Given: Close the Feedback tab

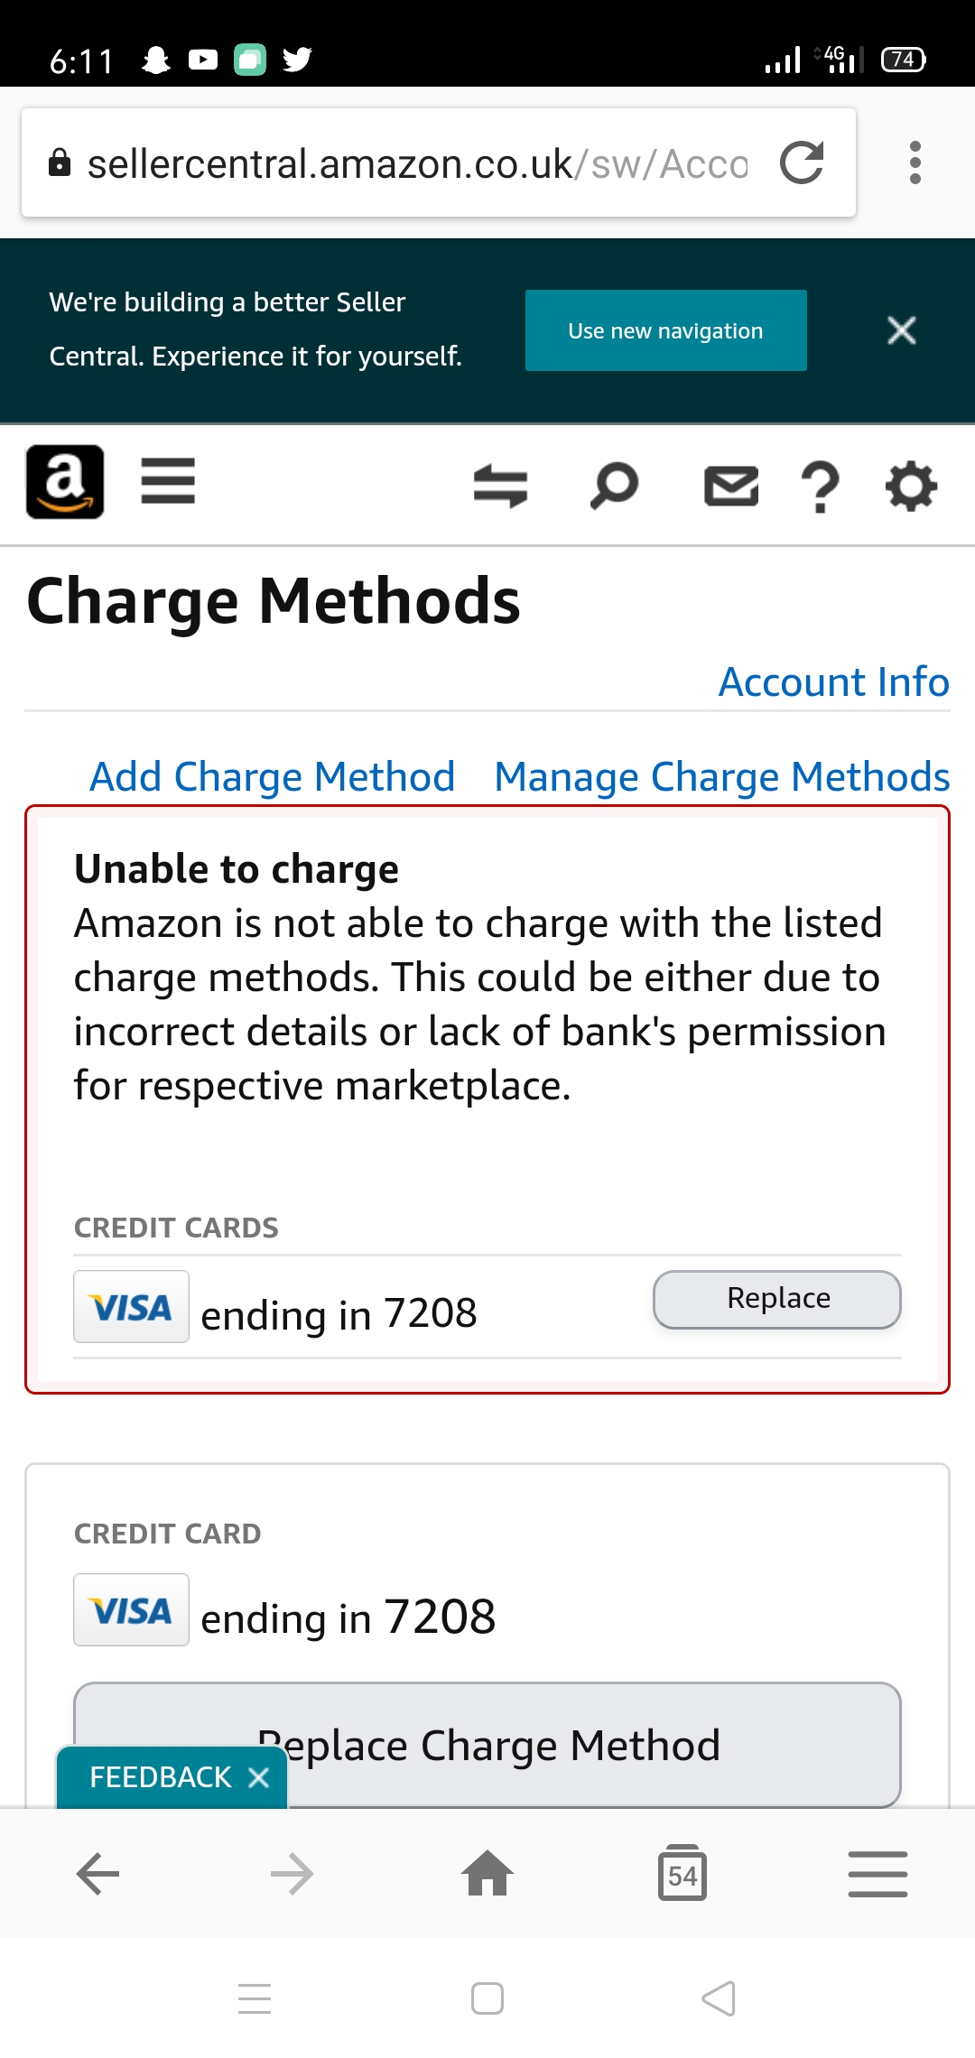Looking at the screenshot, I should tap(259, 1777).
